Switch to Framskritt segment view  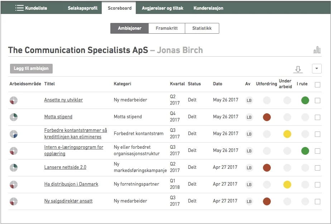pyautogui.click(x=167, y=28)
